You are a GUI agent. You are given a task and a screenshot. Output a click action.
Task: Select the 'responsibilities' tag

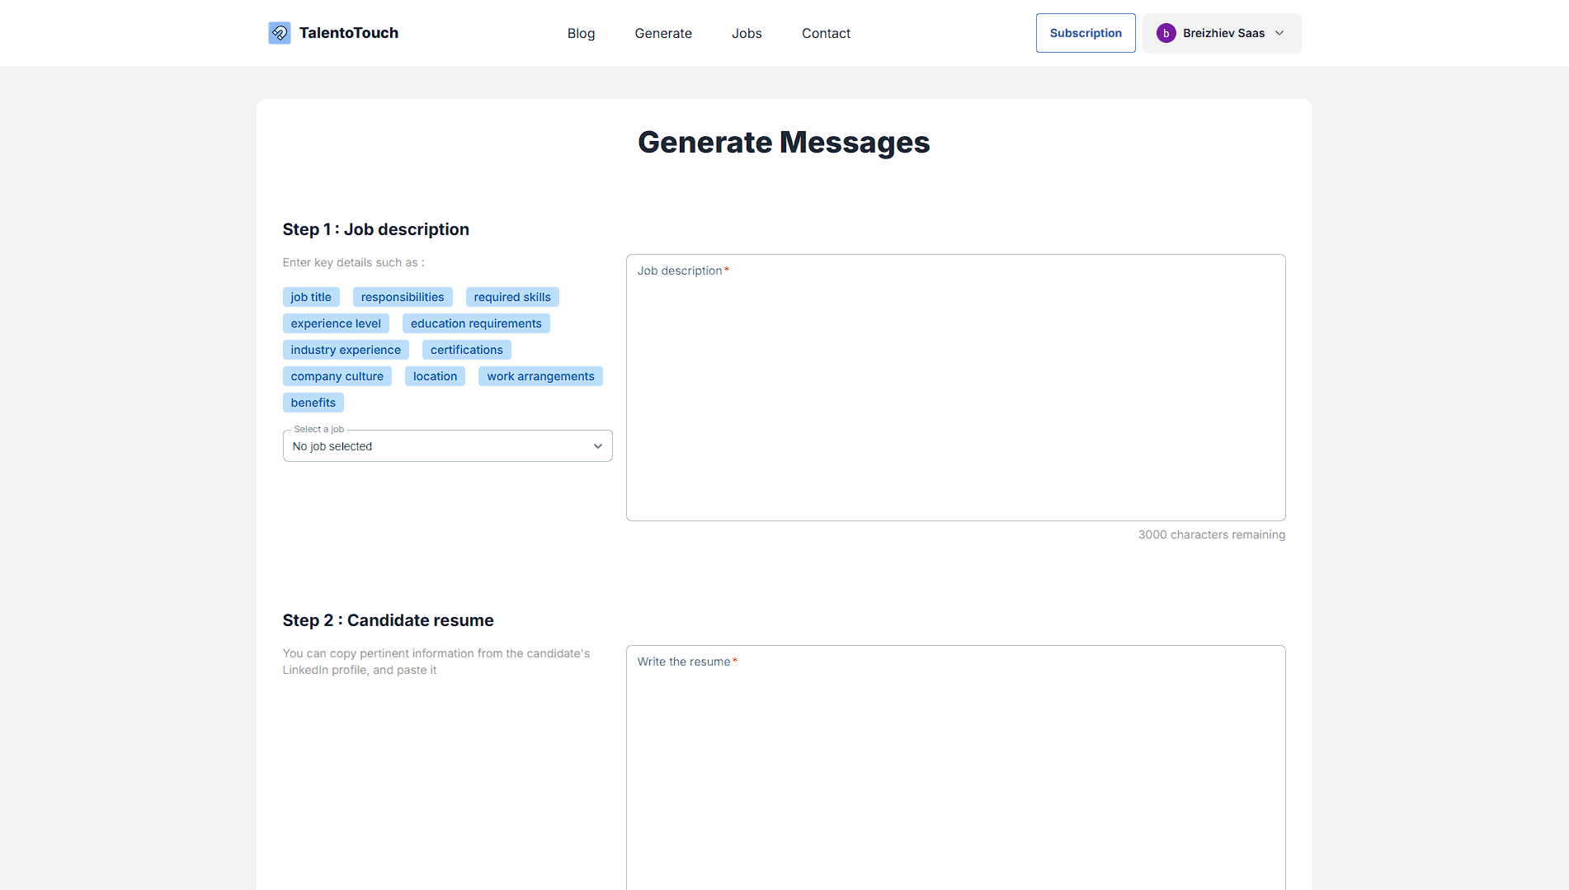[402, 296]
